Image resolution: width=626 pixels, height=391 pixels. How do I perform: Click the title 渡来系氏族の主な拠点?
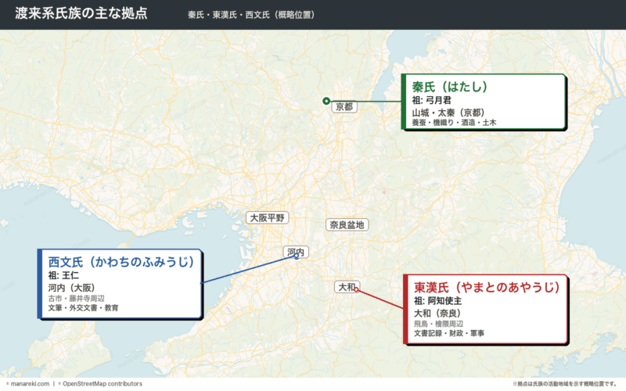pyautogui.click(x=81, y=13)
